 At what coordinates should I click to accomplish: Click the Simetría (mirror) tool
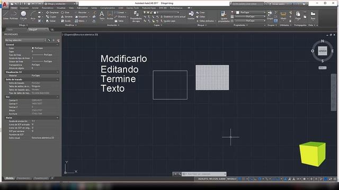[x=67, y=16]
